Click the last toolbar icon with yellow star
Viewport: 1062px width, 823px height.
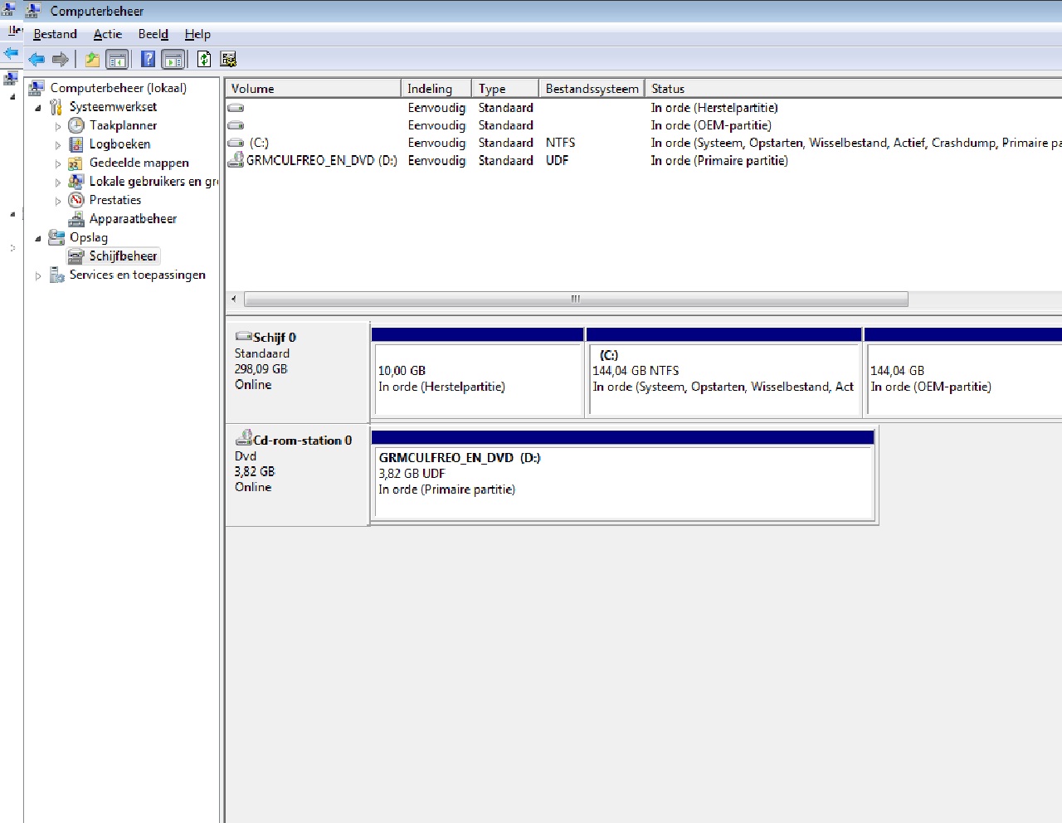[x=228, y=59]
